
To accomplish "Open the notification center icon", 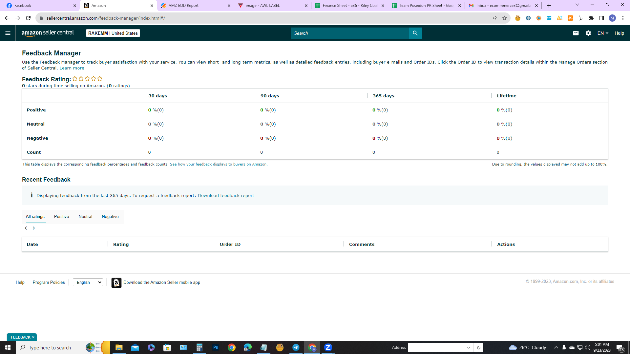I will pos(620,347).
